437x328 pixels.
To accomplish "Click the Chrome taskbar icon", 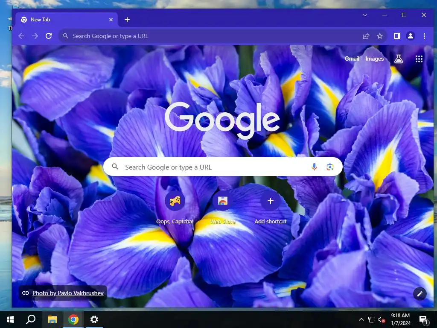I will (73, 319).
